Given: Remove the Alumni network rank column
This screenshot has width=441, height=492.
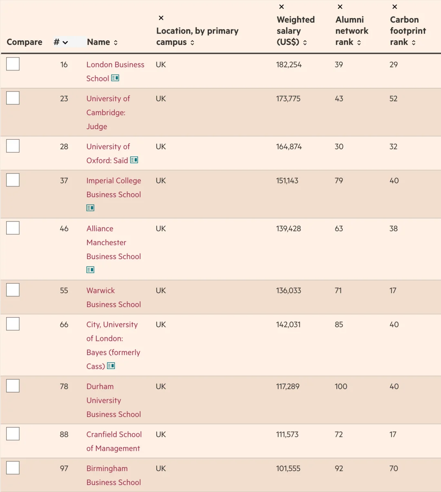Looking at the screenshot, I should coord(340,7).
